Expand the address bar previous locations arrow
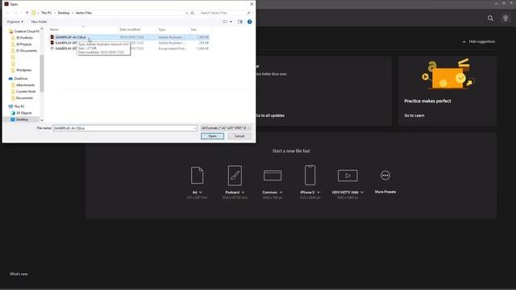 point(186,13)
